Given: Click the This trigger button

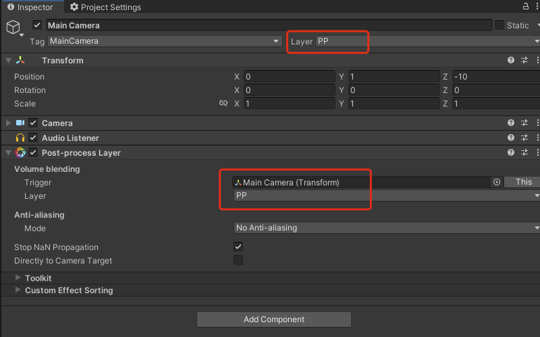Looking at the screenshot, I should point(522,182).
